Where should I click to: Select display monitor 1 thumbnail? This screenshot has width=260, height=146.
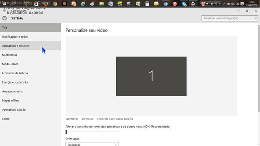(151, 76)
